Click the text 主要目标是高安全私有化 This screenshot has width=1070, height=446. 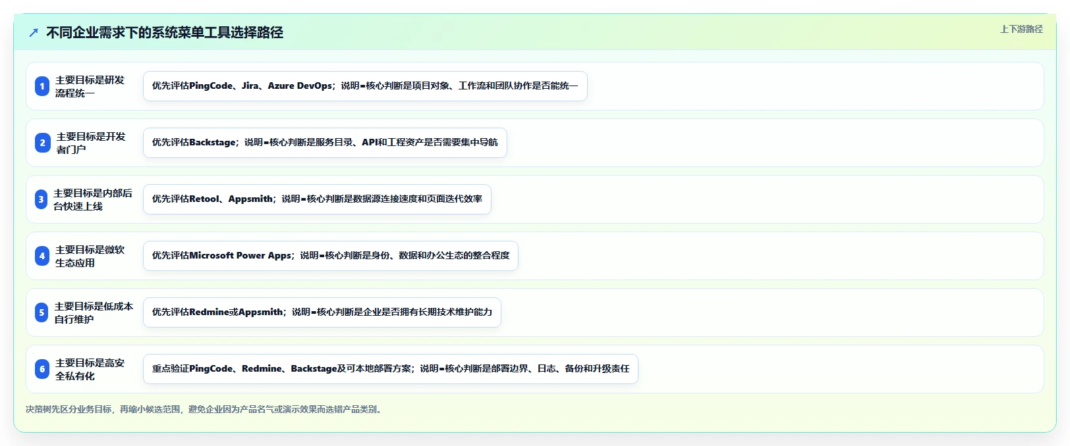coord(90,369)
